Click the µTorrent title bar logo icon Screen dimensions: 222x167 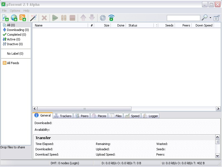coord(3,4)
